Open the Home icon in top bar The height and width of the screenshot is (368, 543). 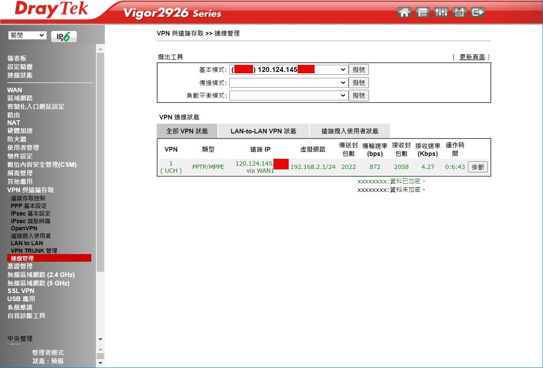click(x=404, y=12)
